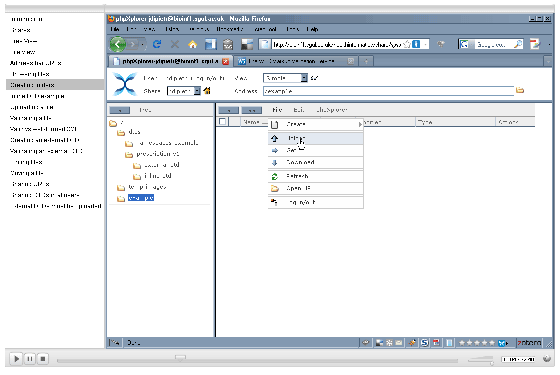Click the Delicious TAG toolbar icon
Image resolution: width=560 pixels, height=375 pixels.
[x=228, y=44]
